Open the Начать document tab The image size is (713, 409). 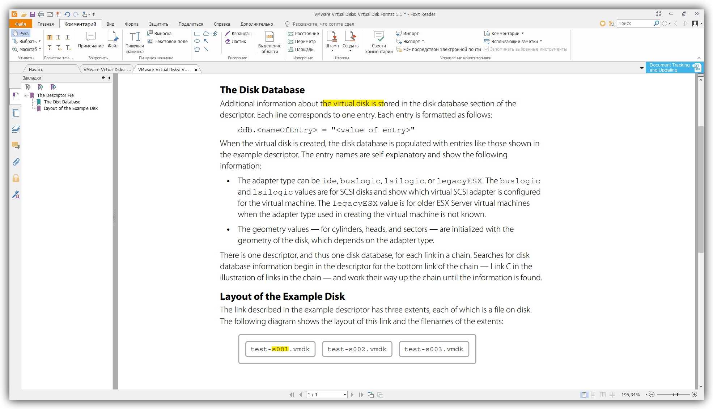point(36,69)
